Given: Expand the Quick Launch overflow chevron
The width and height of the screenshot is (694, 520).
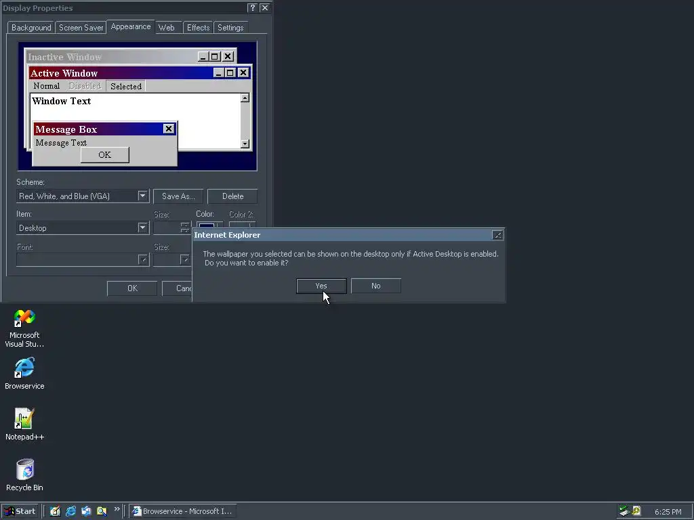Looking at the screenshot, I should pyautogui.click(x=117, y=509).
